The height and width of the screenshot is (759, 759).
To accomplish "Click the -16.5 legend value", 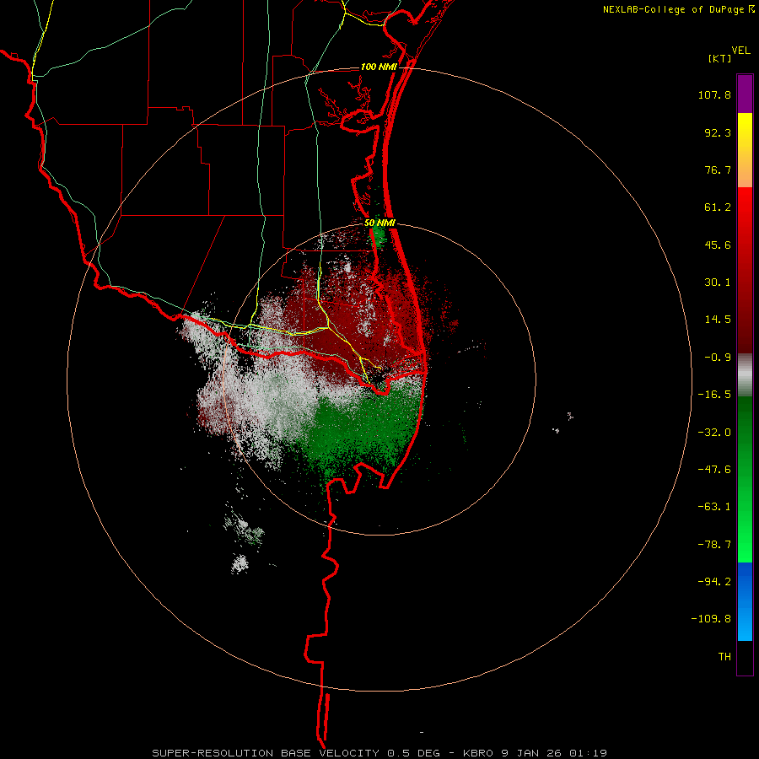I will (x=714, y=395).
